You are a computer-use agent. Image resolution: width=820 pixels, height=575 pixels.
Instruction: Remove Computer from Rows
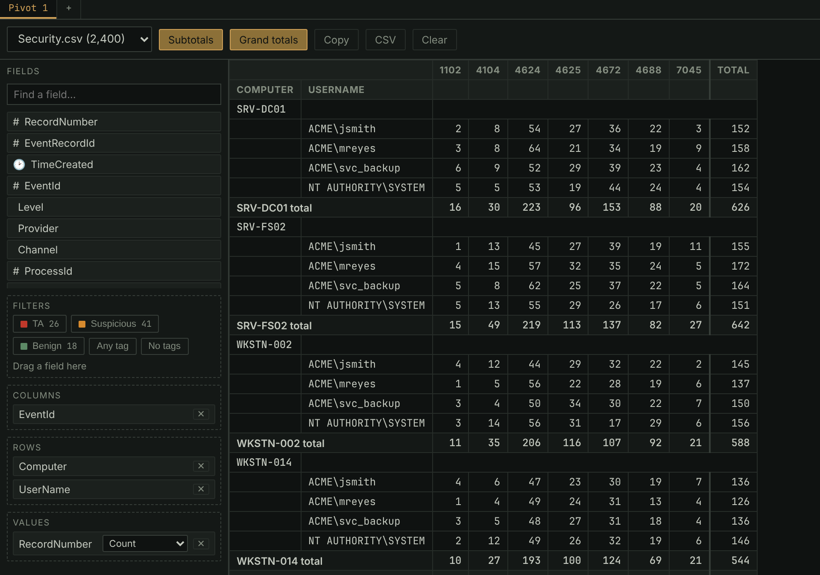(x=201, y=466)
